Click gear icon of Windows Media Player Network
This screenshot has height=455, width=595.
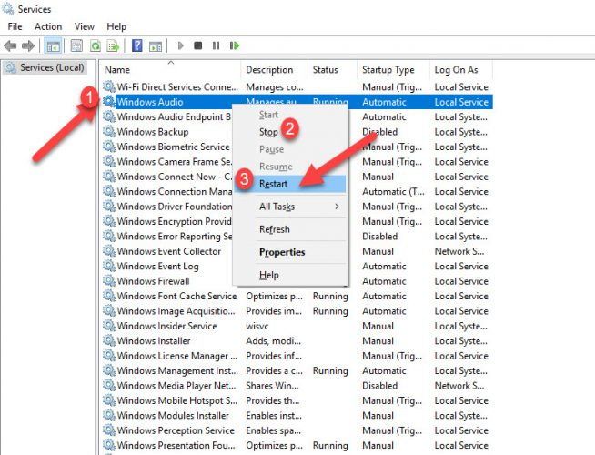click(109, 386)
